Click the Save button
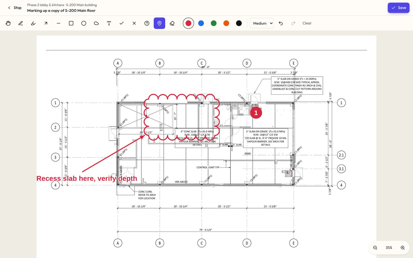The height and width of the screenshot is (258, 413). pyautogui.click(x=399, y=8)
